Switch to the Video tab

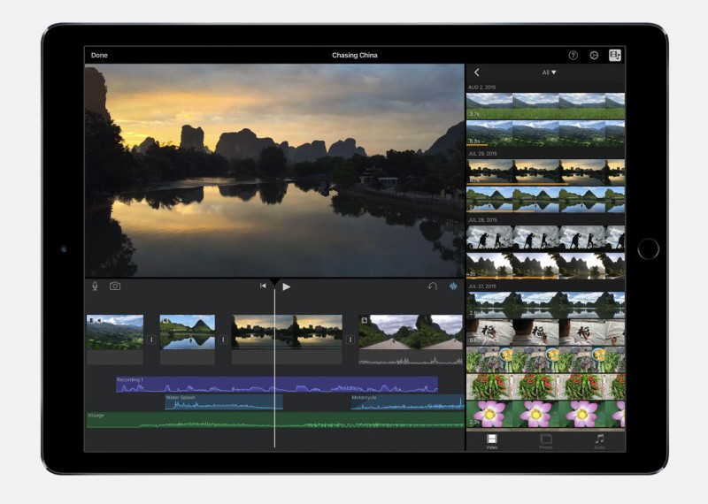pos(491,440)
